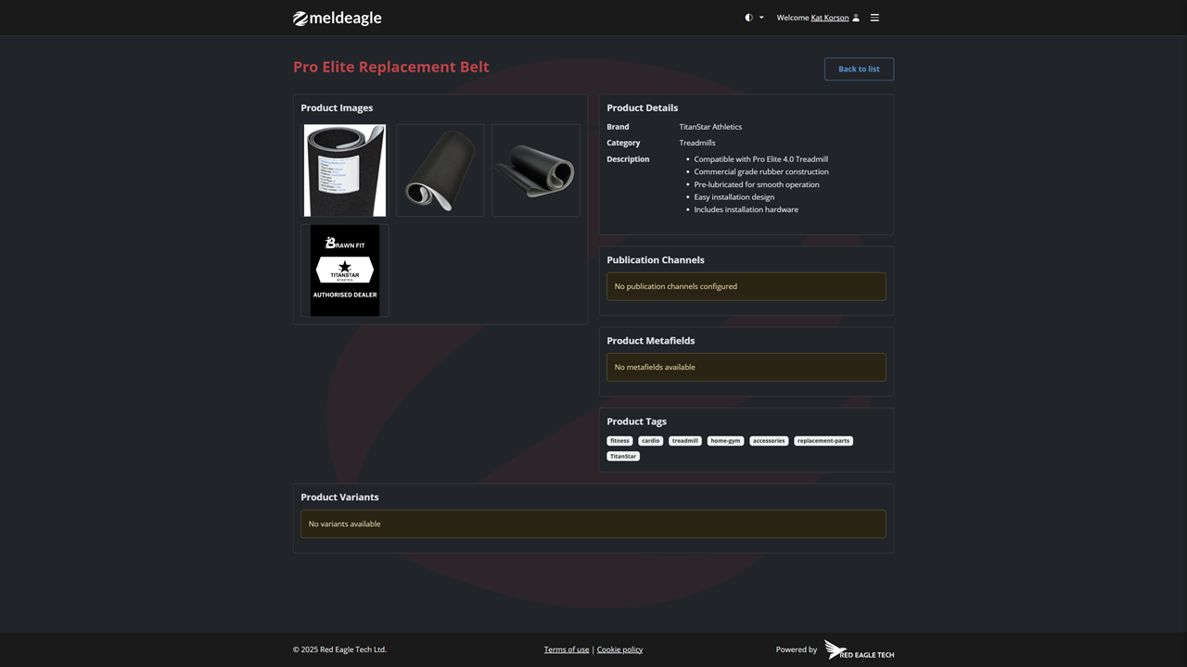Screen dimensions: 1187x667
Task: Select the TitanStar Athletics brand value
Action: [710, 127]
